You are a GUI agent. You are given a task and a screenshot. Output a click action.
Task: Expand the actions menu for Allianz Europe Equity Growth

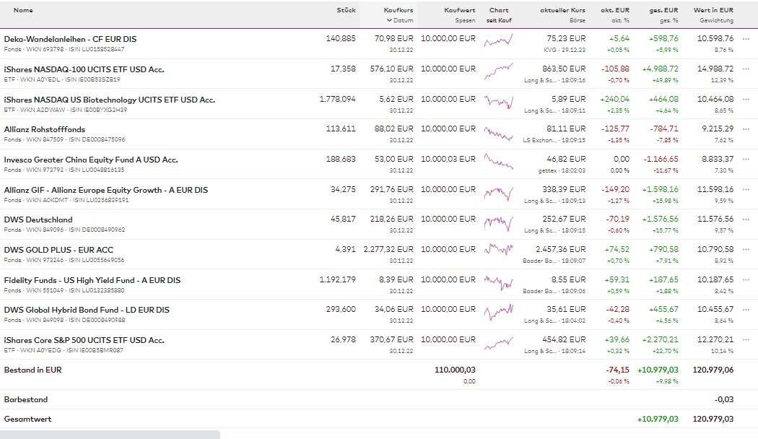pos(746,189)
